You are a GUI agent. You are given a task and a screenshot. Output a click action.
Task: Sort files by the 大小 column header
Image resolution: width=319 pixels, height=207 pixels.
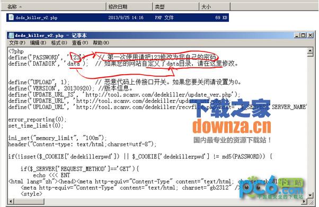(215, 7)
